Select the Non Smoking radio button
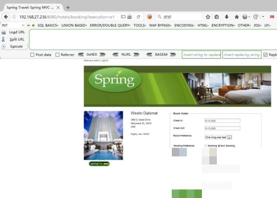 coord(219,146)
